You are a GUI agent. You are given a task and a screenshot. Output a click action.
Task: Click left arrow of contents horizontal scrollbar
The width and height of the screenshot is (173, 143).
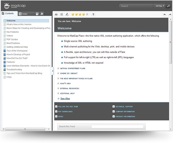[3, 129]
